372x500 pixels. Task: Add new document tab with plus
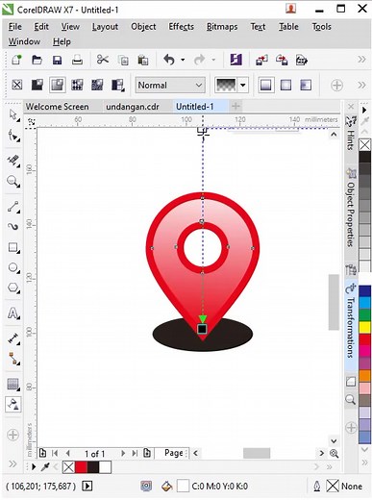pos(236,106)
